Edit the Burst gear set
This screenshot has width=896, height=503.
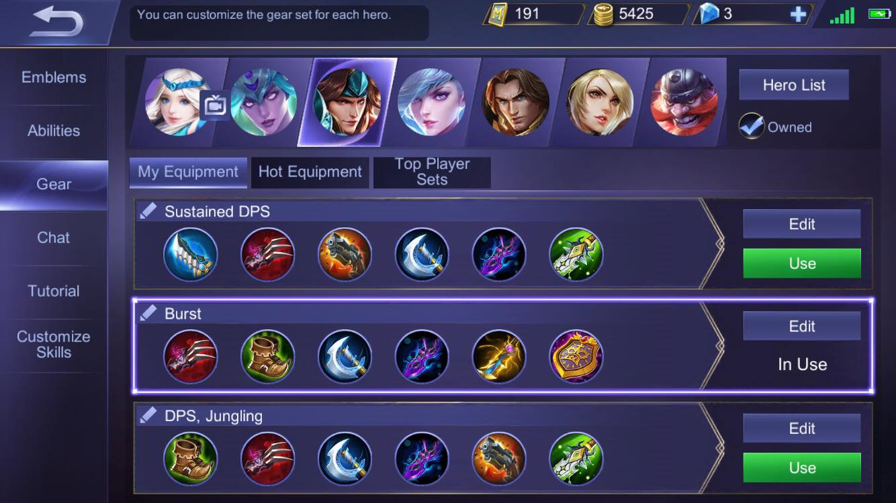point(802,327)
